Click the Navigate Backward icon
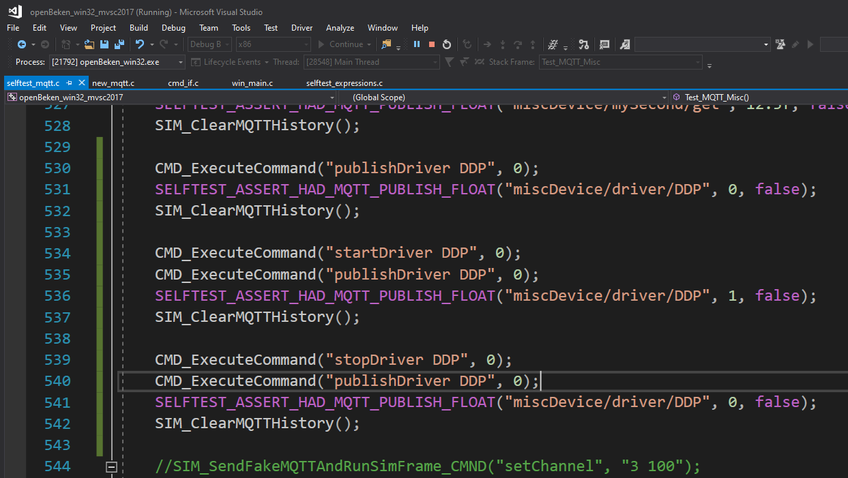This screenshot has width=848, height=478. click(22, 44)
